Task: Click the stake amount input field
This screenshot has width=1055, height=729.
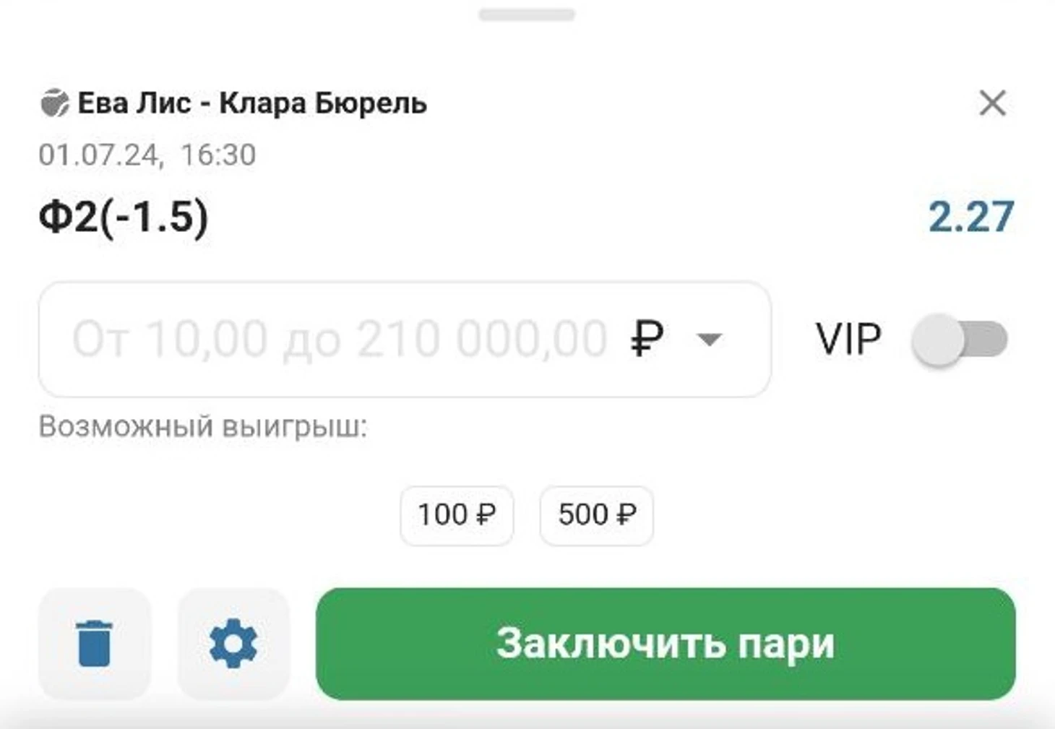Action: (x=405, y=339)
